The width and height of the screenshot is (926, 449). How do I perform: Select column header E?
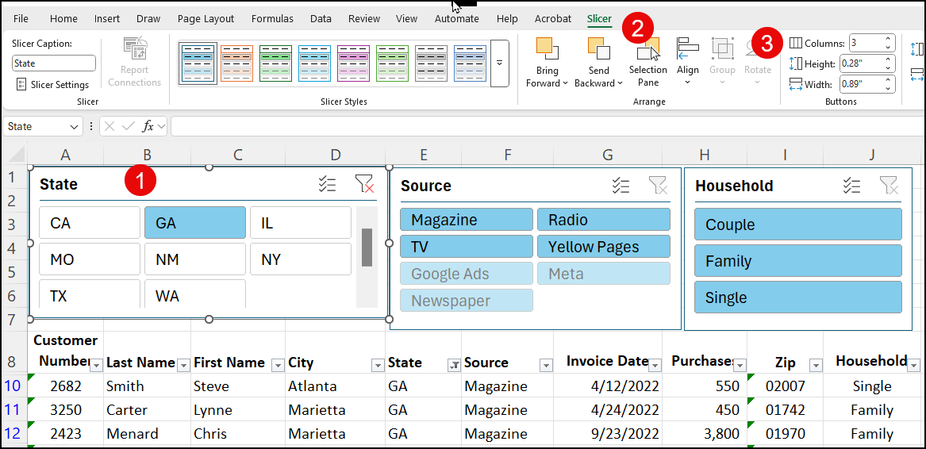pos(424,154)
